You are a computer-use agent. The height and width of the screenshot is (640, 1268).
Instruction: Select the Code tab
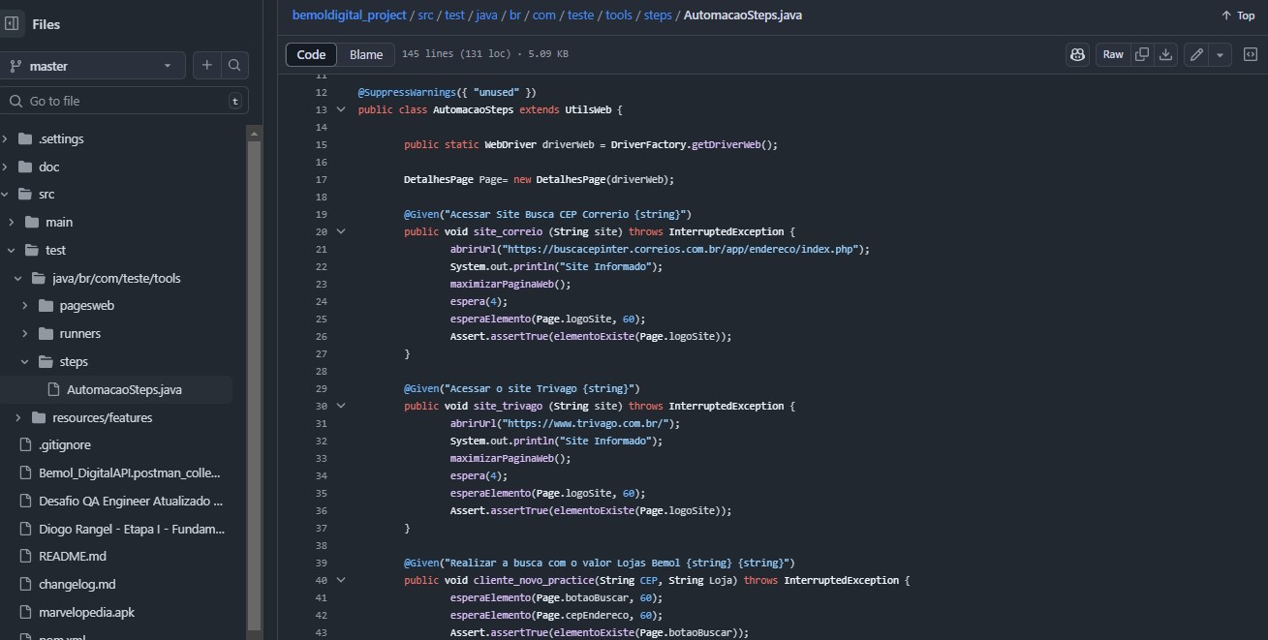(x=311, y=54)
